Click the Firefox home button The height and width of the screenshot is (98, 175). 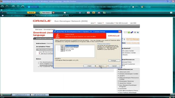click(23, 7)
